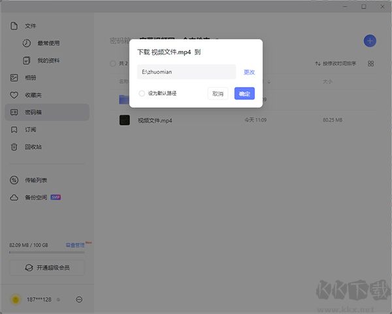
Task: Open the 备份空间 cloud icon
Action: coord(14,198)
